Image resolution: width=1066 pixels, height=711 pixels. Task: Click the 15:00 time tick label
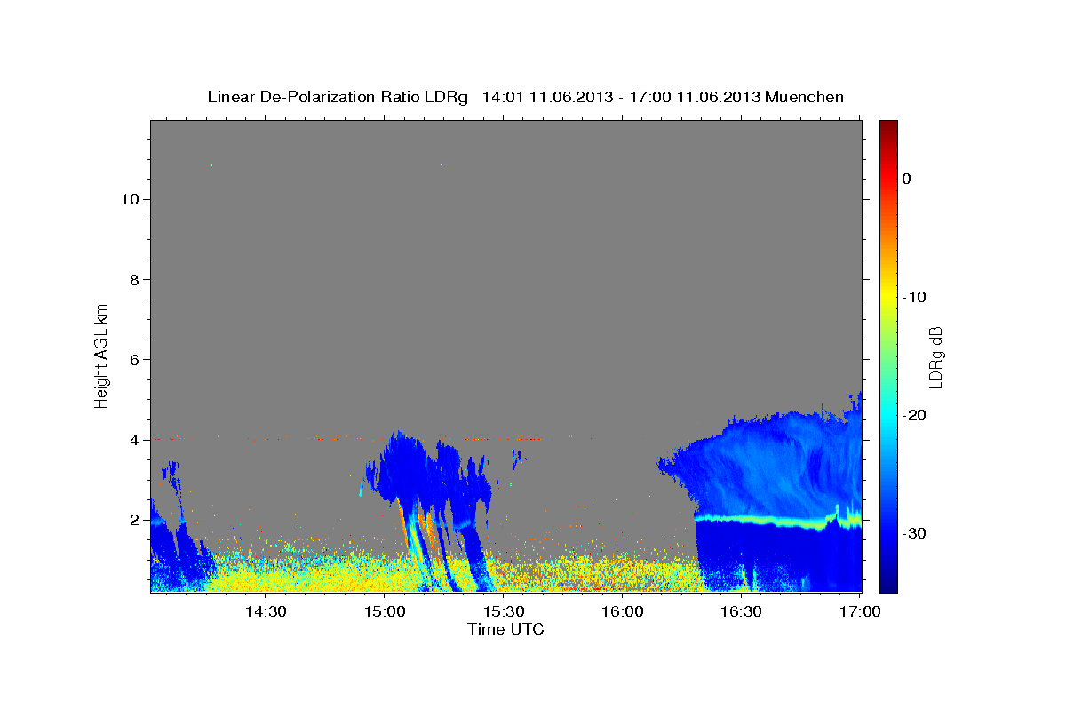tap(384, 612)
